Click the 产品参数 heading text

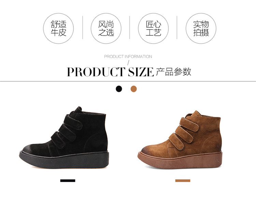pos(173,72)
